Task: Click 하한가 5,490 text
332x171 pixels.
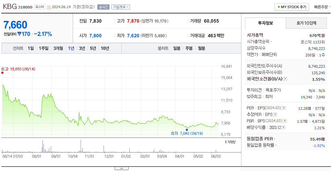Action: pyautogui.click(x=153, y=36)
